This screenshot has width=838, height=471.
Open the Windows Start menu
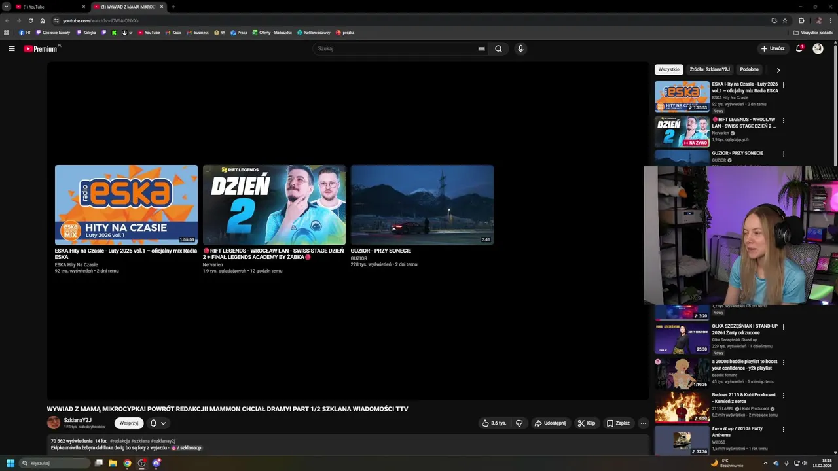10,463
